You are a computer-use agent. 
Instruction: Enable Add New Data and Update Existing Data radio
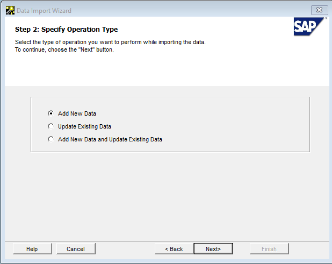[51, 139]
